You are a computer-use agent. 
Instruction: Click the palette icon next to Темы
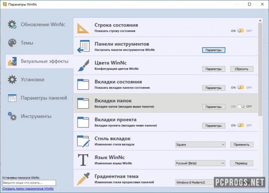tap(12, 43)
